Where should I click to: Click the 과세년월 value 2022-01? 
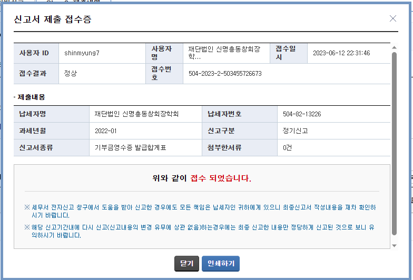pos(106,131)
